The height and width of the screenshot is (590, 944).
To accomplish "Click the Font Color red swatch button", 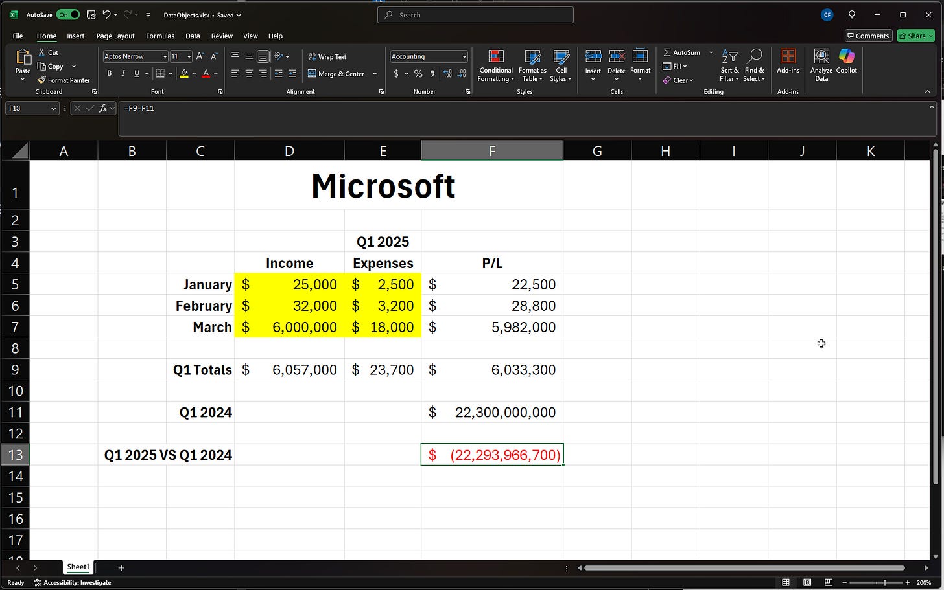I will (206, 74).
